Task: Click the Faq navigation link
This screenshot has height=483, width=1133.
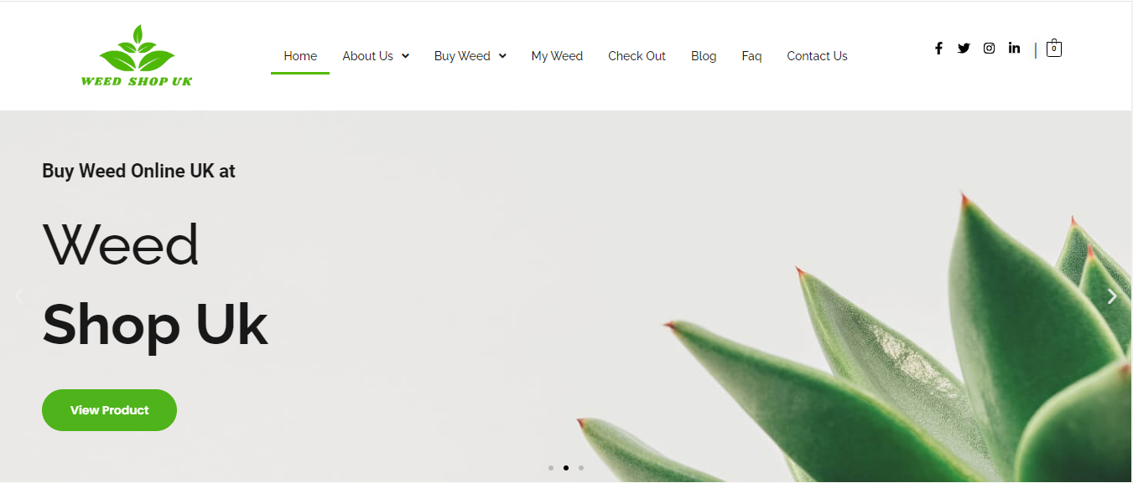Action: pyautogui.click(x=751, y=56)
